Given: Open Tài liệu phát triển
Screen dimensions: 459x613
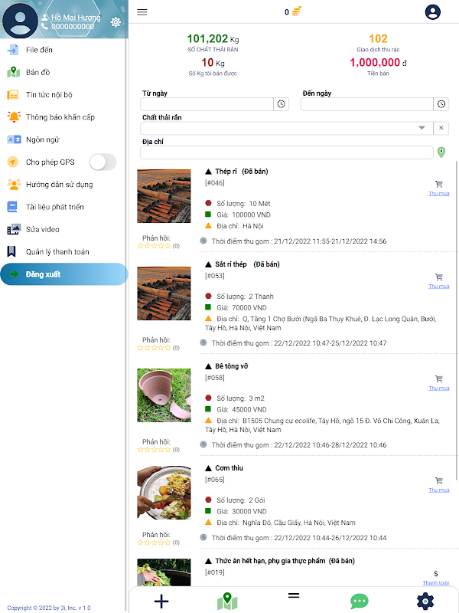Looking at the screenshot, I should [x=63, y=207].
